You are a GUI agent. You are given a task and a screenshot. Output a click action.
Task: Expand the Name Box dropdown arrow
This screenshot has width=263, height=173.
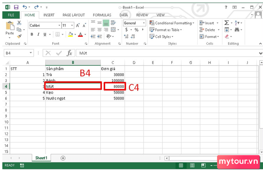click(x=31, y=53)
